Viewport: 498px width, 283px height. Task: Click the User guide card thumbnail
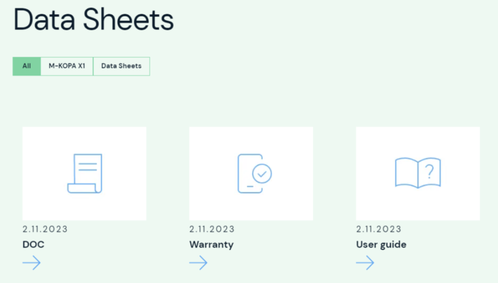pos(418,174)
